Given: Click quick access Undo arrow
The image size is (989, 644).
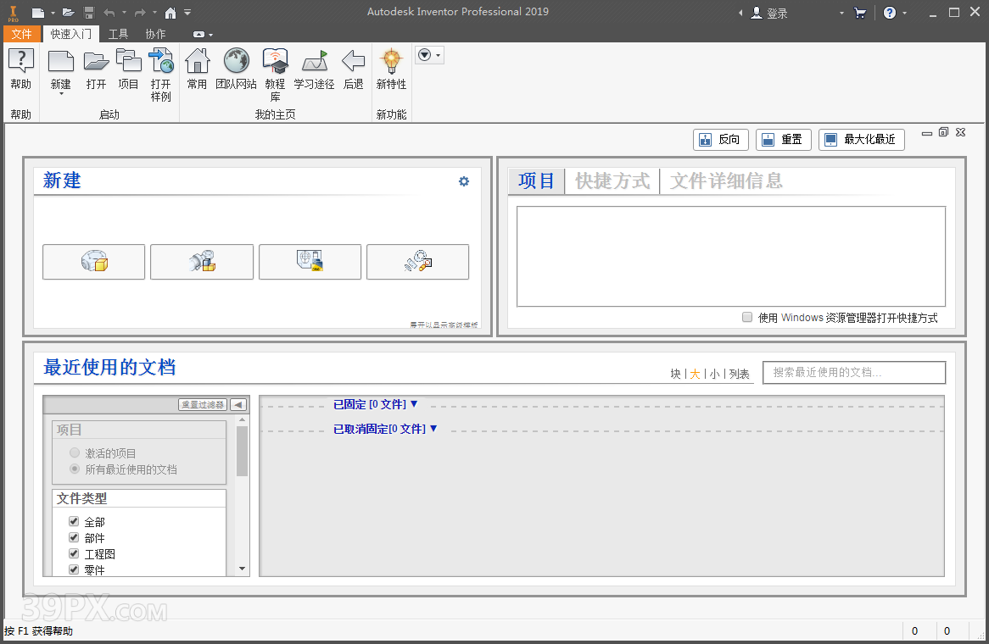Looking at the screenshot, I should [109, 13].
